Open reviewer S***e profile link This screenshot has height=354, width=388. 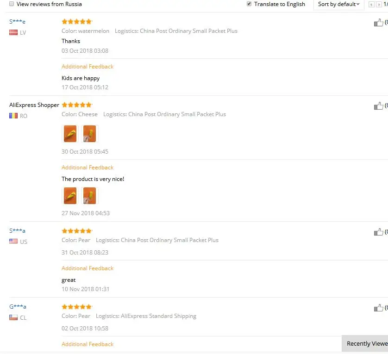[x=17, y=22]
